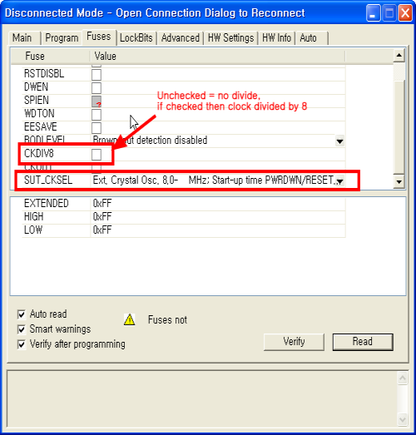Screen dimensions: 416x435
Task: Click the EXTENDED fuse byte value 0xFF
Action: (x=102, y=203)
